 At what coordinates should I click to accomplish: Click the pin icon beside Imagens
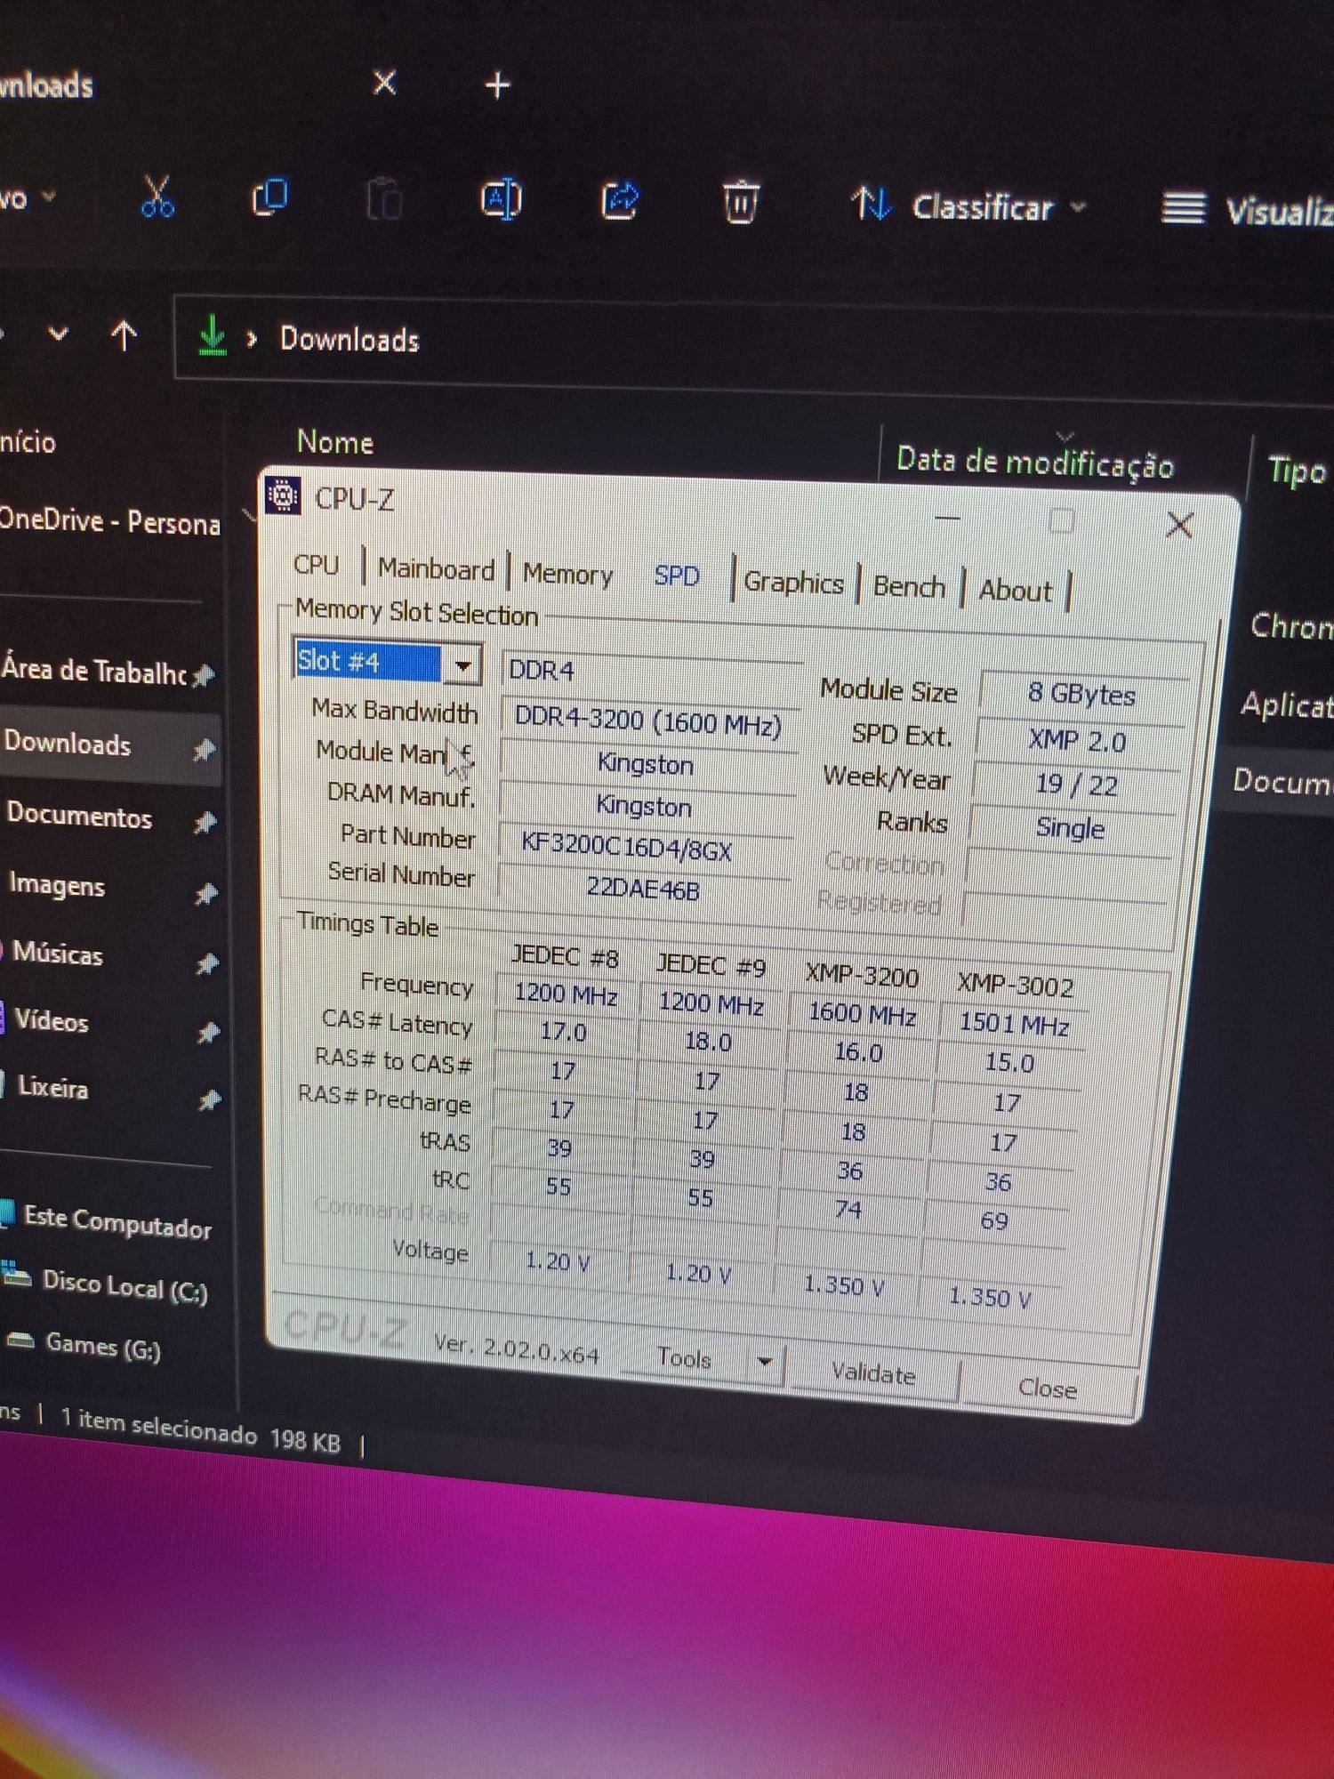click(206, 893)
